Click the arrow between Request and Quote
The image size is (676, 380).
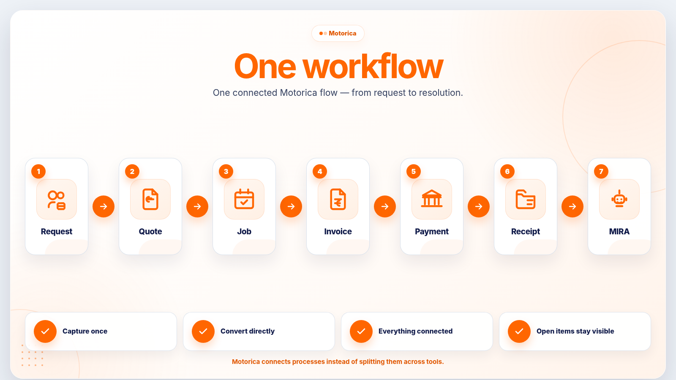point(104,206)
